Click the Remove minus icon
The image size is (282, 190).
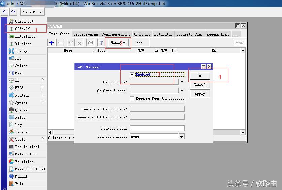coord(60,43)
